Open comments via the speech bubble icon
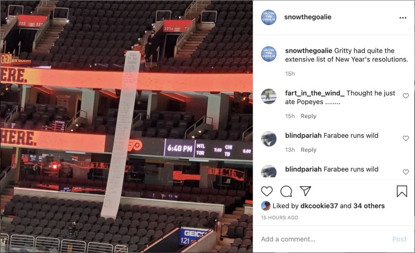 point(286,191)
